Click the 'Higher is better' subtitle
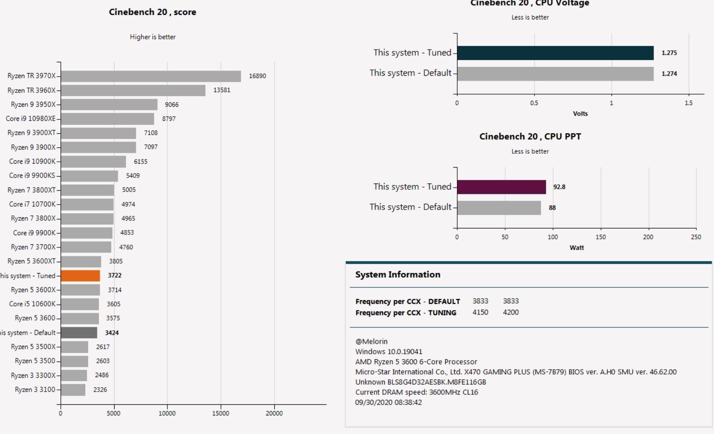Image resolution: width=714 pixels, height=434 pixels. coord(153,37)
